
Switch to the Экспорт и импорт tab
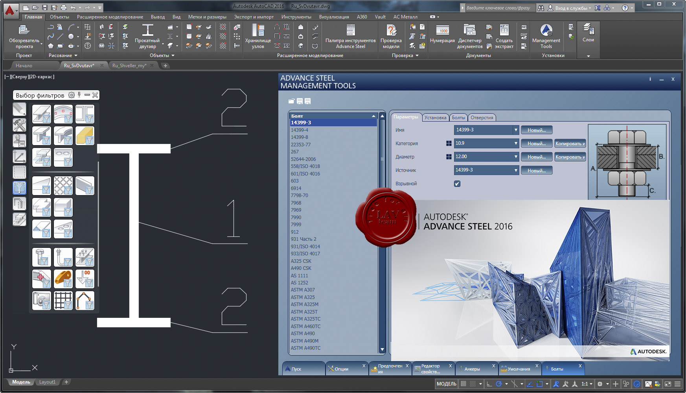(x=254, y=17)
